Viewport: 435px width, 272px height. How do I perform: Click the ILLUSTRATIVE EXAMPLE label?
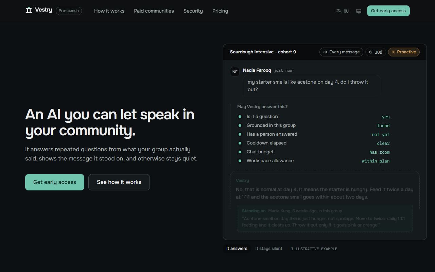(x=314, y=249)
